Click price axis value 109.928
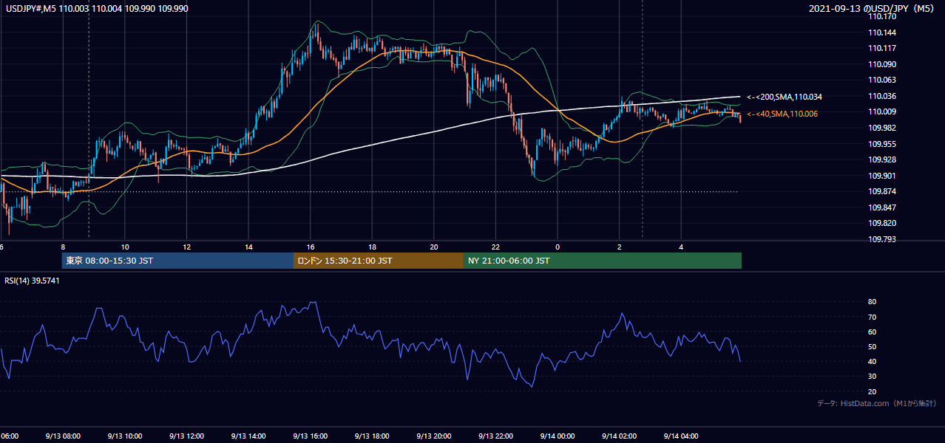945x443 pixels. point(883,159)
